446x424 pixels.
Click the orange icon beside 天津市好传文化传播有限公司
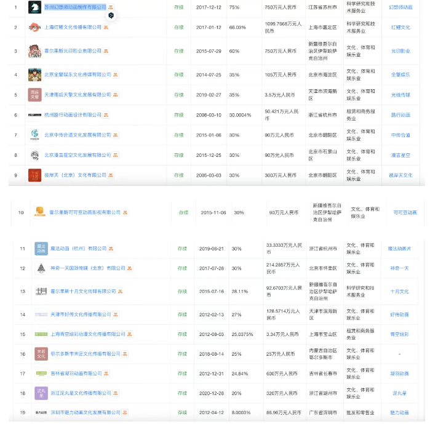pyautogui.click(x=116, y=314)
